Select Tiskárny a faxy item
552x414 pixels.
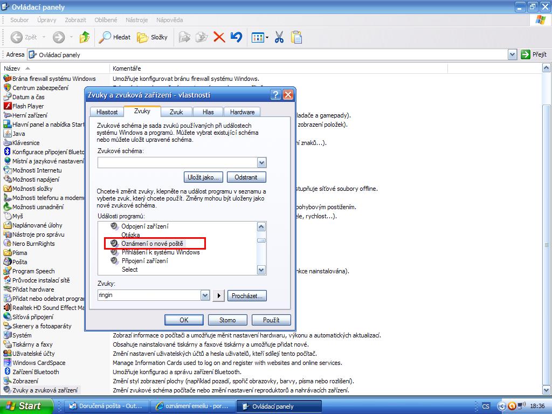[28, 344]
